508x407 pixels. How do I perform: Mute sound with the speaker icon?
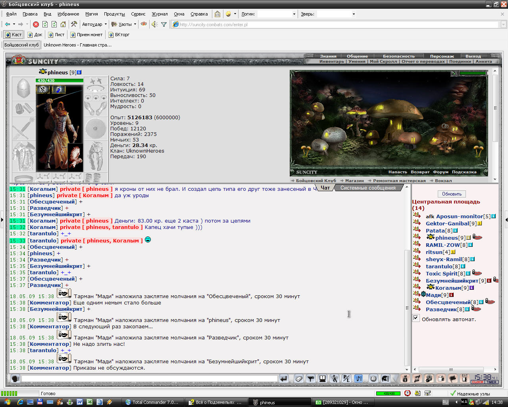click(154, 24)
